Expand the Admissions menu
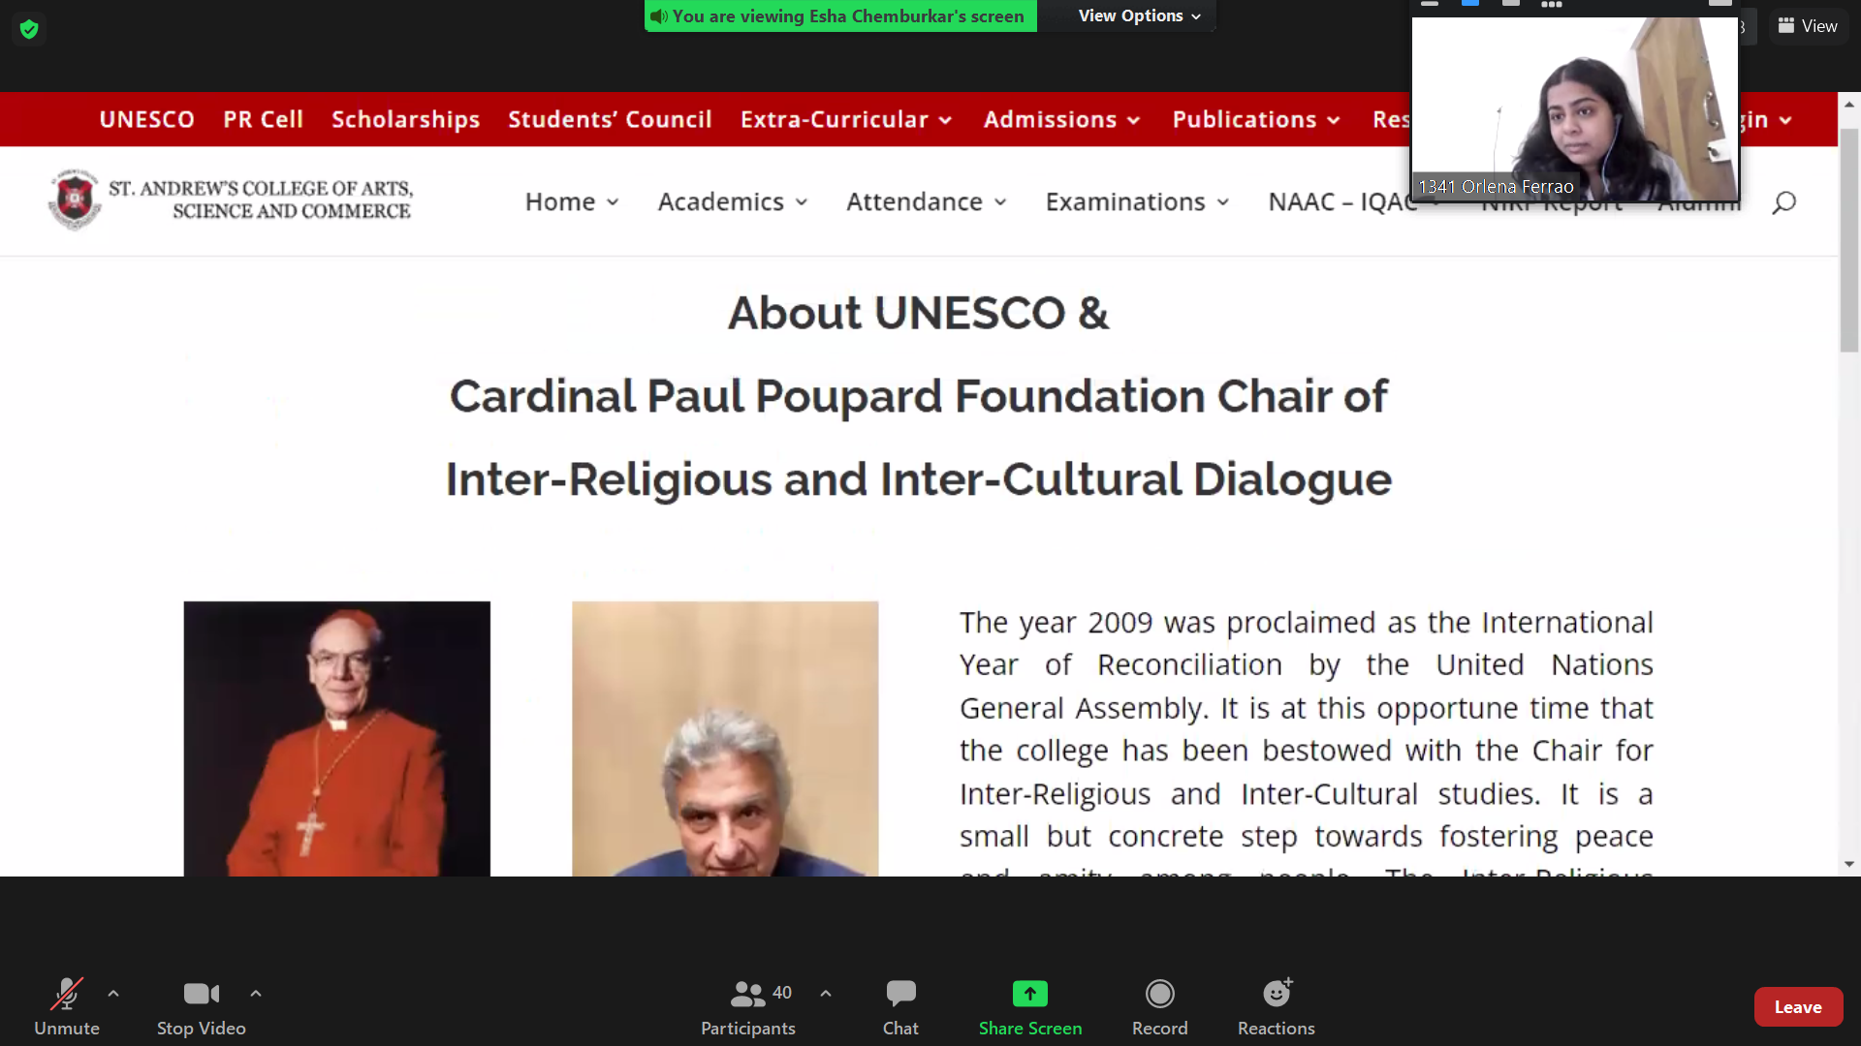Viewport: 1861px width, 1046px height. [x=1061, y=119]
